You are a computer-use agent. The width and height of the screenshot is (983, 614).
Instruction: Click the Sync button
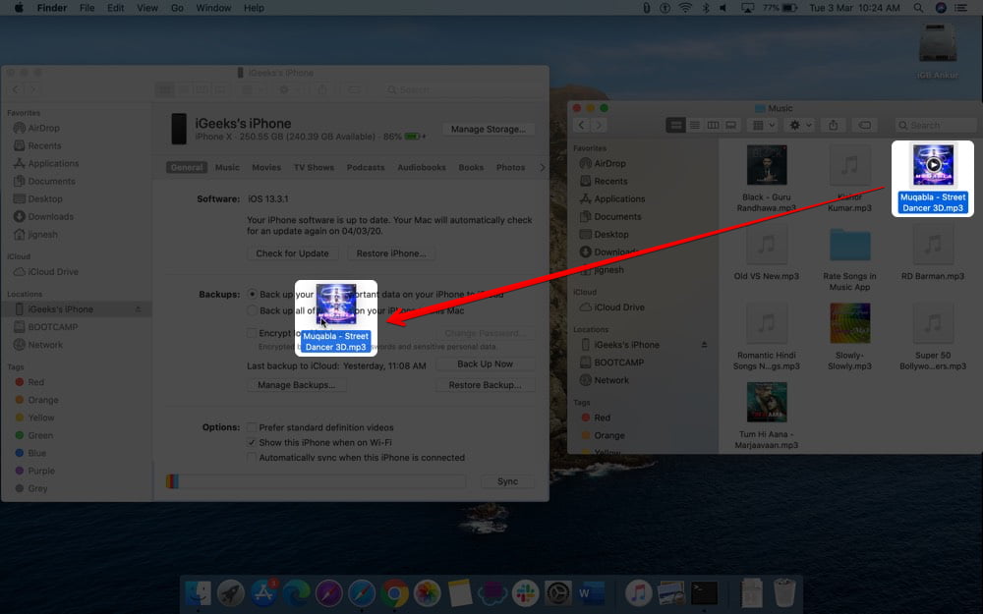pos(507,481)
